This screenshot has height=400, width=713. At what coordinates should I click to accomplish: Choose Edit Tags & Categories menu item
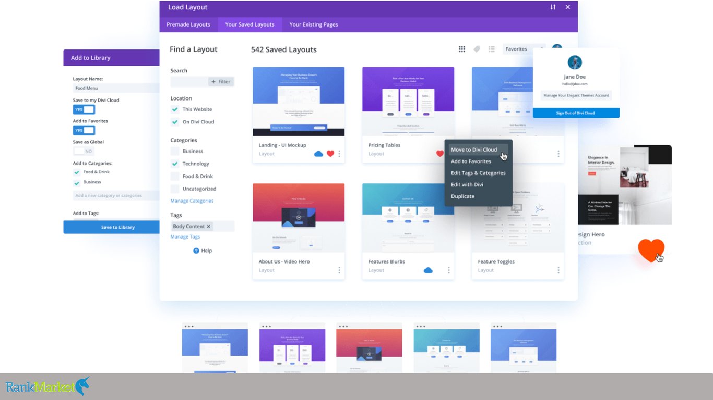pyautogui.click(x=478, y=173)
